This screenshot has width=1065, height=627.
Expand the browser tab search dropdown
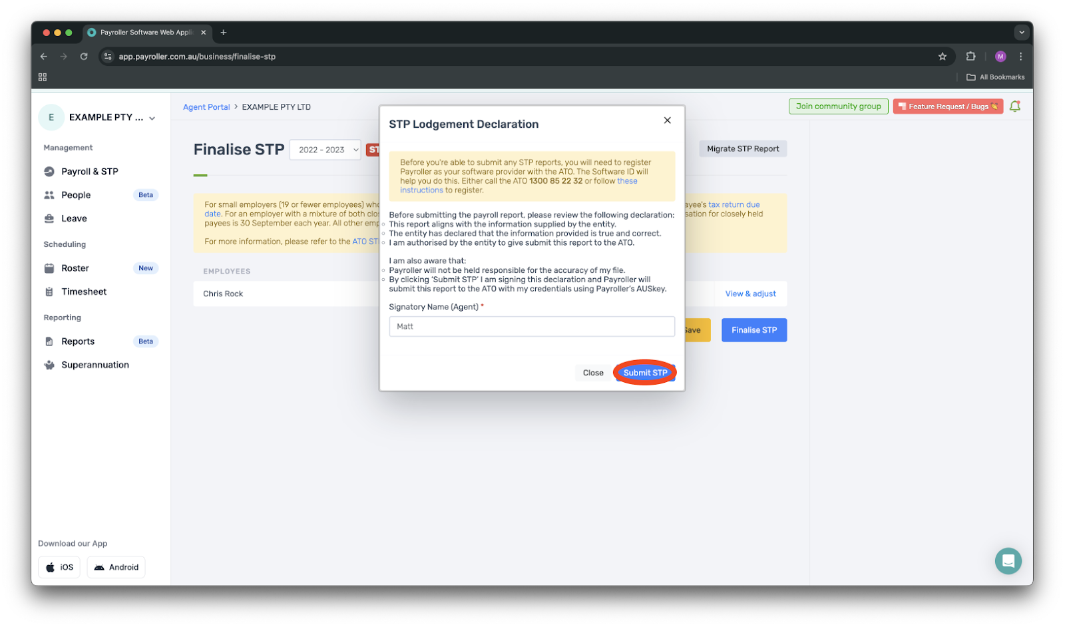click(1022, 32)
